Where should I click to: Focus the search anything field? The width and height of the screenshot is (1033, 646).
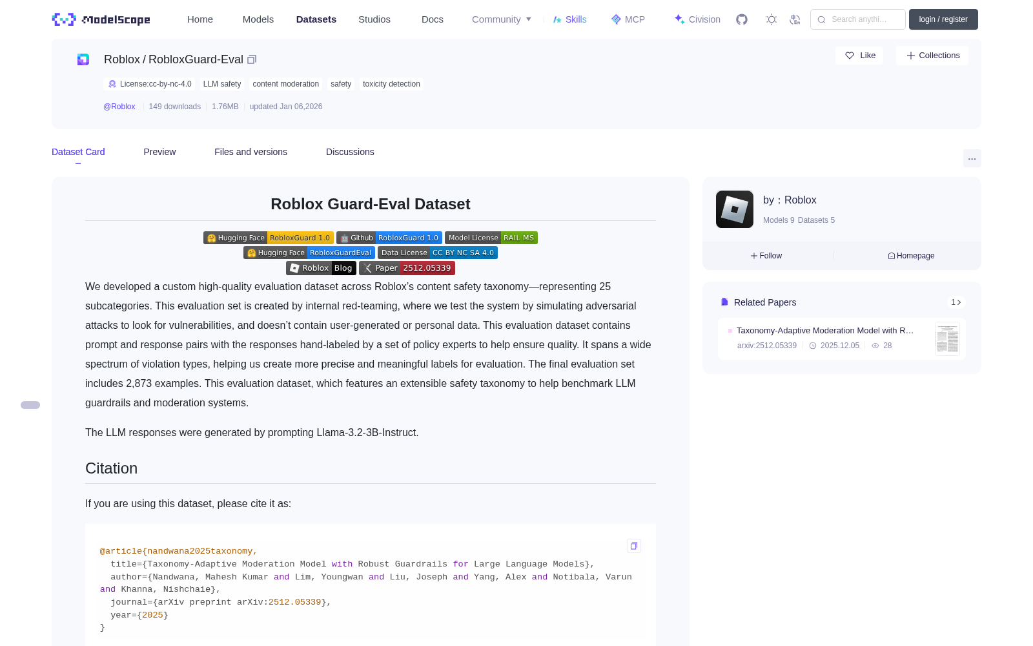pyautogui.click(x=858, y=19)
